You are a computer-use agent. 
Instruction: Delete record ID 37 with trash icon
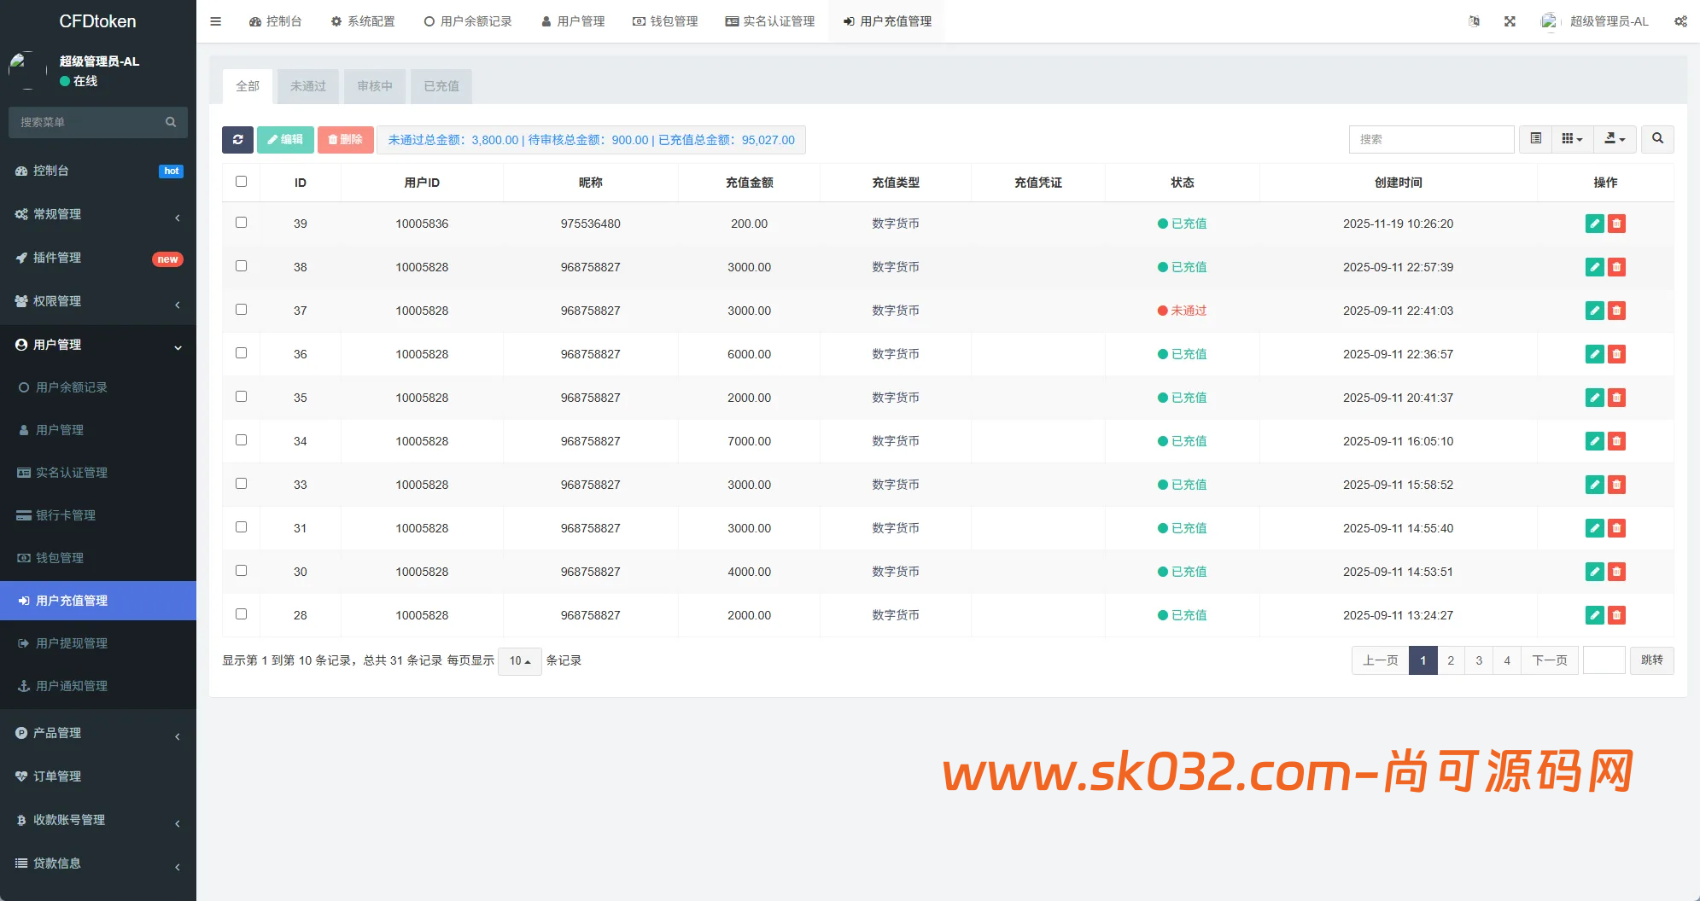(x=1616, y=311)
